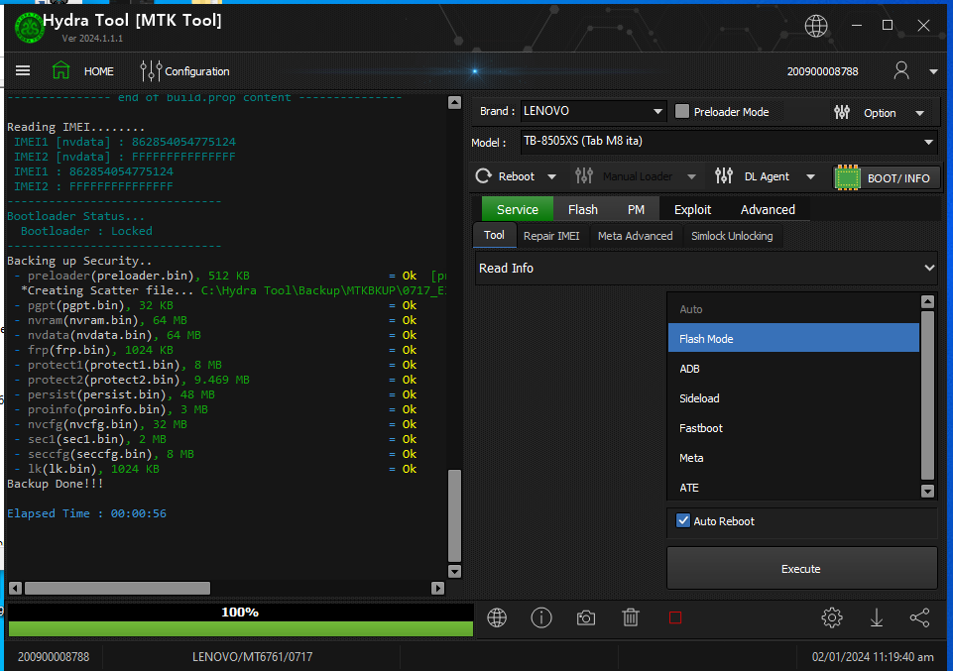Click the info circle icon

point(540,617)
